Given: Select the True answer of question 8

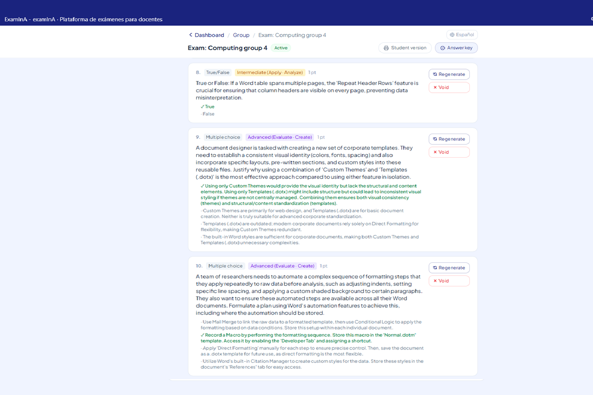Looking at the screenshot, I should (x=207, y=107).
